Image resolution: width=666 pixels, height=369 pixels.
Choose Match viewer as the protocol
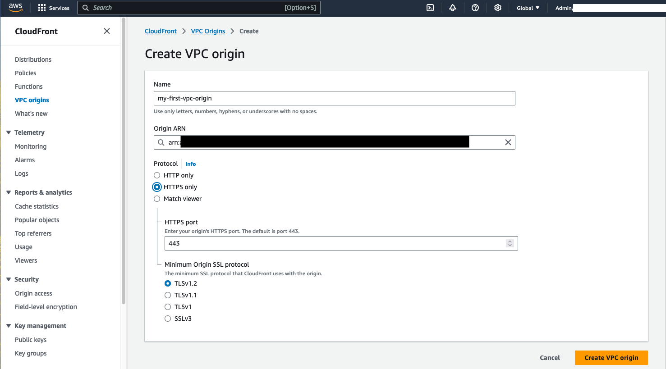click(x=156, y=199)
